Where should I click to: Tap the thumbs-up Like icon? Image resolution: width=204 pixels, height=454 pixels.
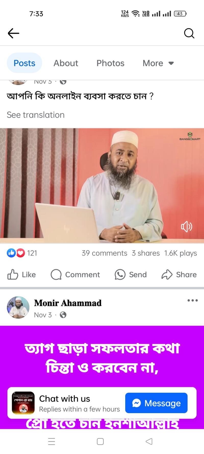click(x=13, y=275)
